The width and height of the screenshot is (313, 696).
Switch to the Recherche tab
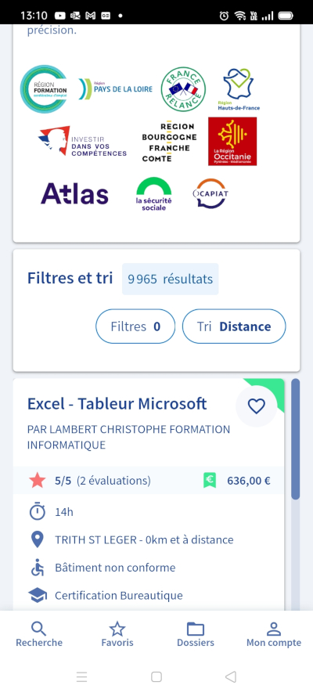coord(39,634)
